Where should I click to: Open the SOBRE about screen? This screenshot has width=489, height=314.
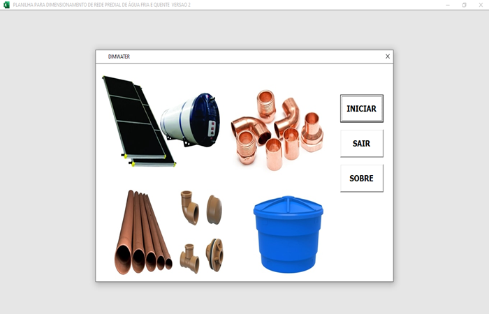[x=361, y=179]
